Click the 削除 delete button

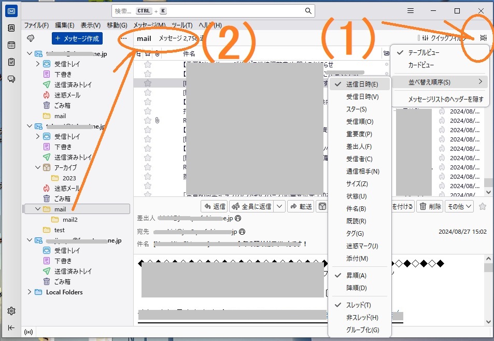430,206
